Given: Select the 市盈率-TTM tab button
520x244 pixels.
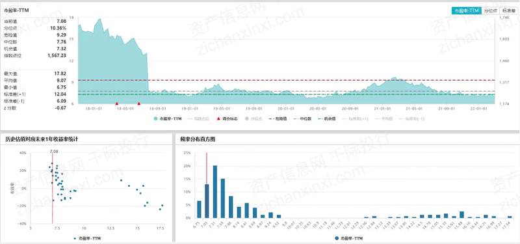Looking at the screenshot, I should coord(467,10).
